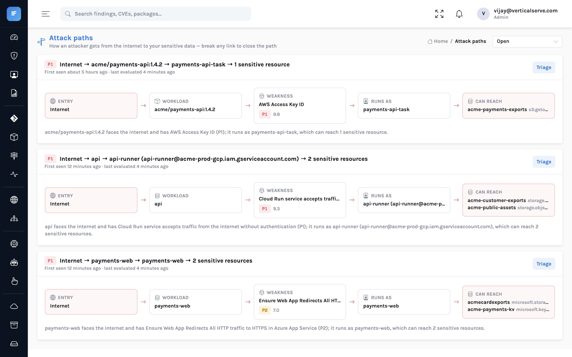Select Runs As payments-api-task card

[x=404, y=106]
